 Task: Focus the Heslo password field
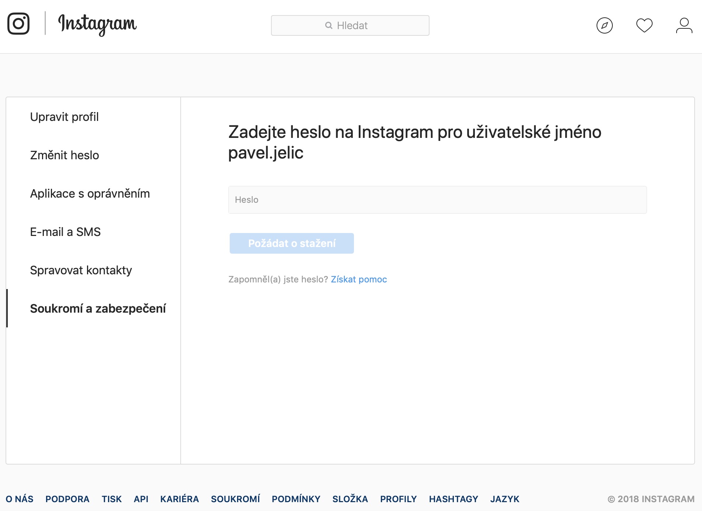pos(437,200)
